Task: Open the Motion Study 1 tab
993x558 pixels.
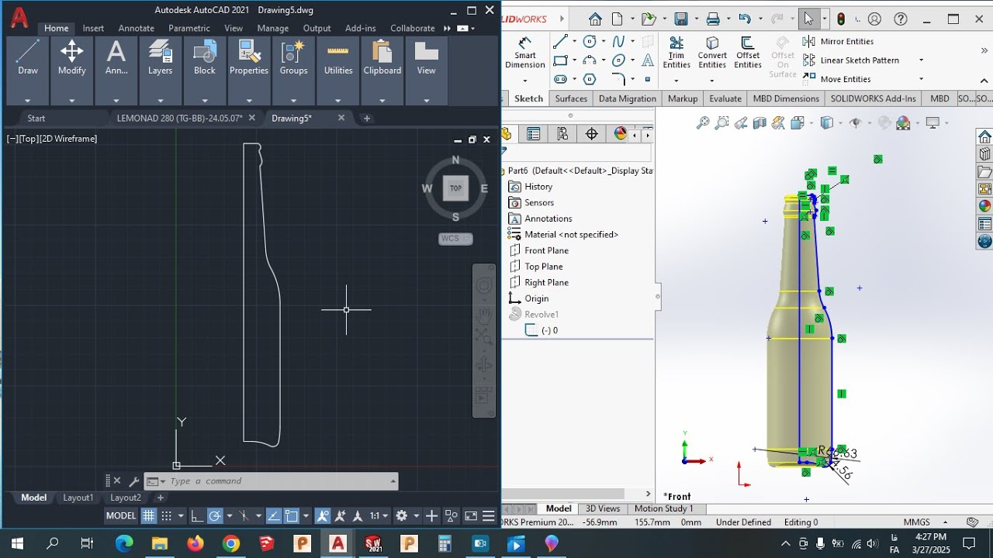Action: coord(664,508)
